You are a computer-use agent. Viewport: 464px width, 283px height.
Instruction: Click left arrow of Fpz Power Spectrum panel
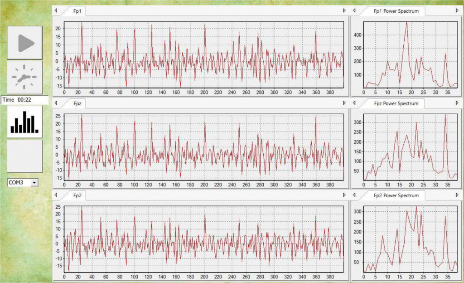tap(354, 103)
